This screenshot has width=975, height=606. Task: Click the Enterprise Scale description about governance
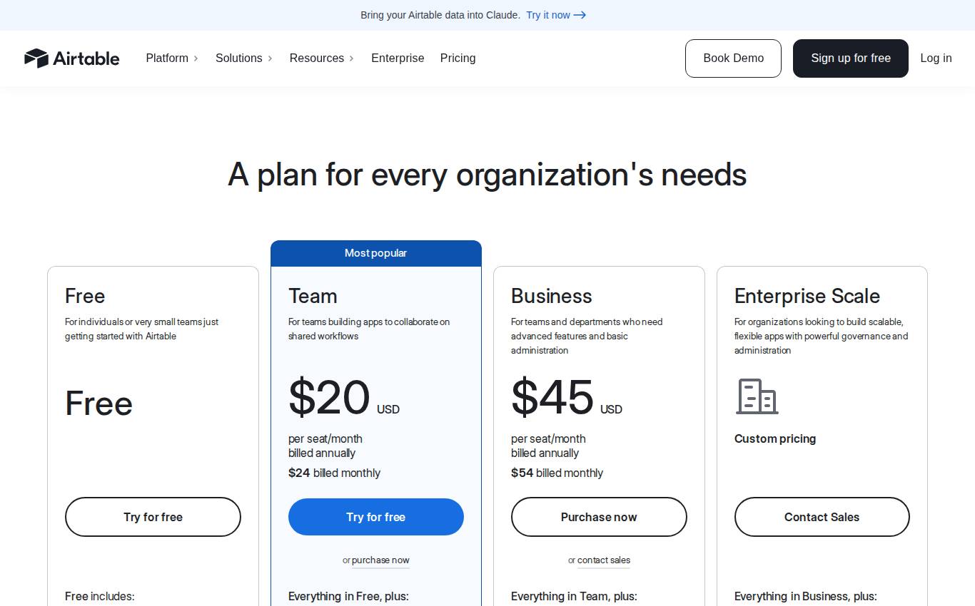[822, 336]
